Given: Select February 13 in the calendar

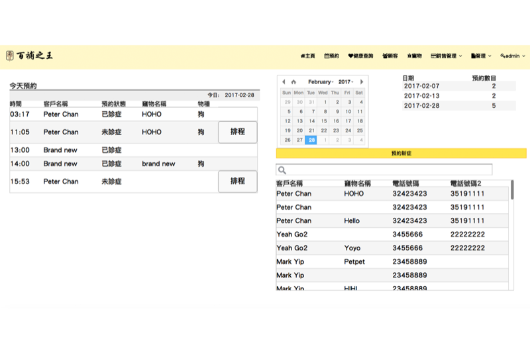Looking at the screenshot, I should point(299,121).
